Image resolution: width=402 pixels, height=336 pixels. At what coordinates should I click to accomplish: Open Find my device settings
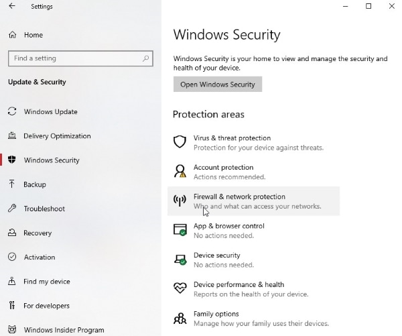pos(47,282)
